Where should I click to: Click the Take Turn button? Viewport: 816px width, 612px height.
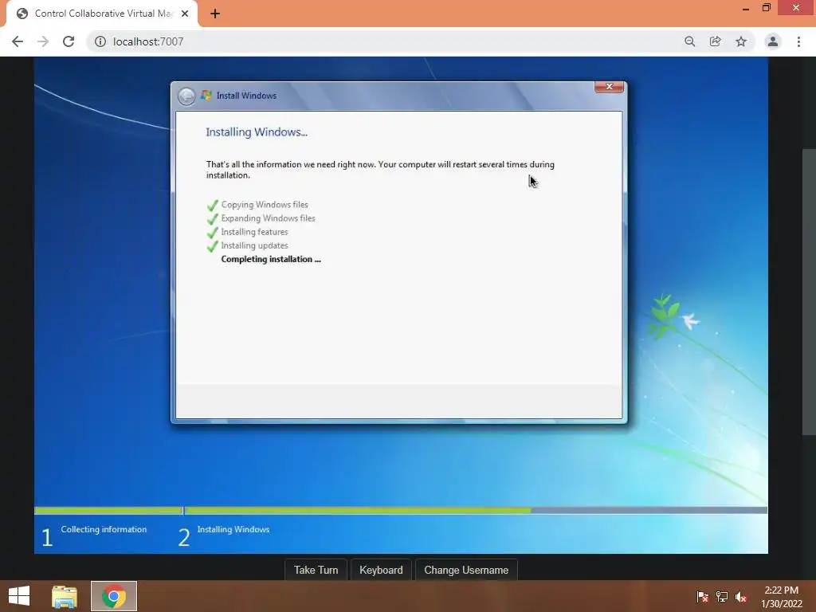point(316,571)
